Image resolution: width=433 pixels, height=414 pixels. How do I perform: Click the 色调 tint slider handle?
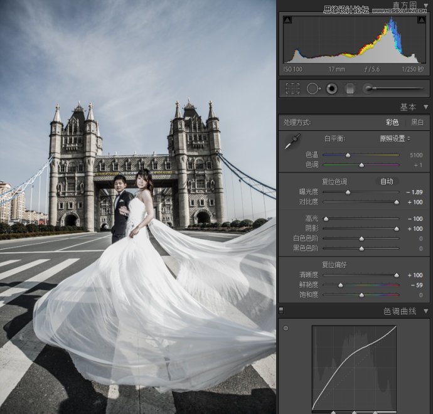point(361,166)
